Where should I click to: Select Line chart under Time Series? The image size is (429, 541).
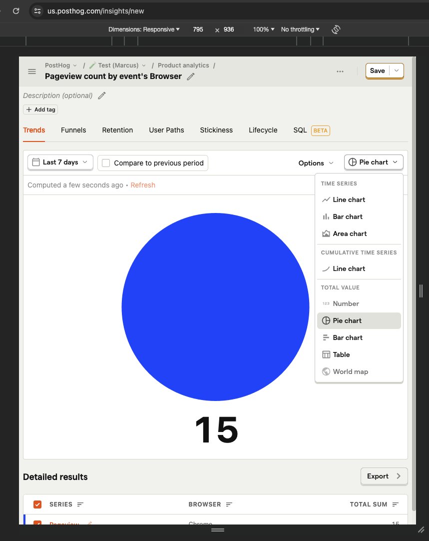coord(359,200)
